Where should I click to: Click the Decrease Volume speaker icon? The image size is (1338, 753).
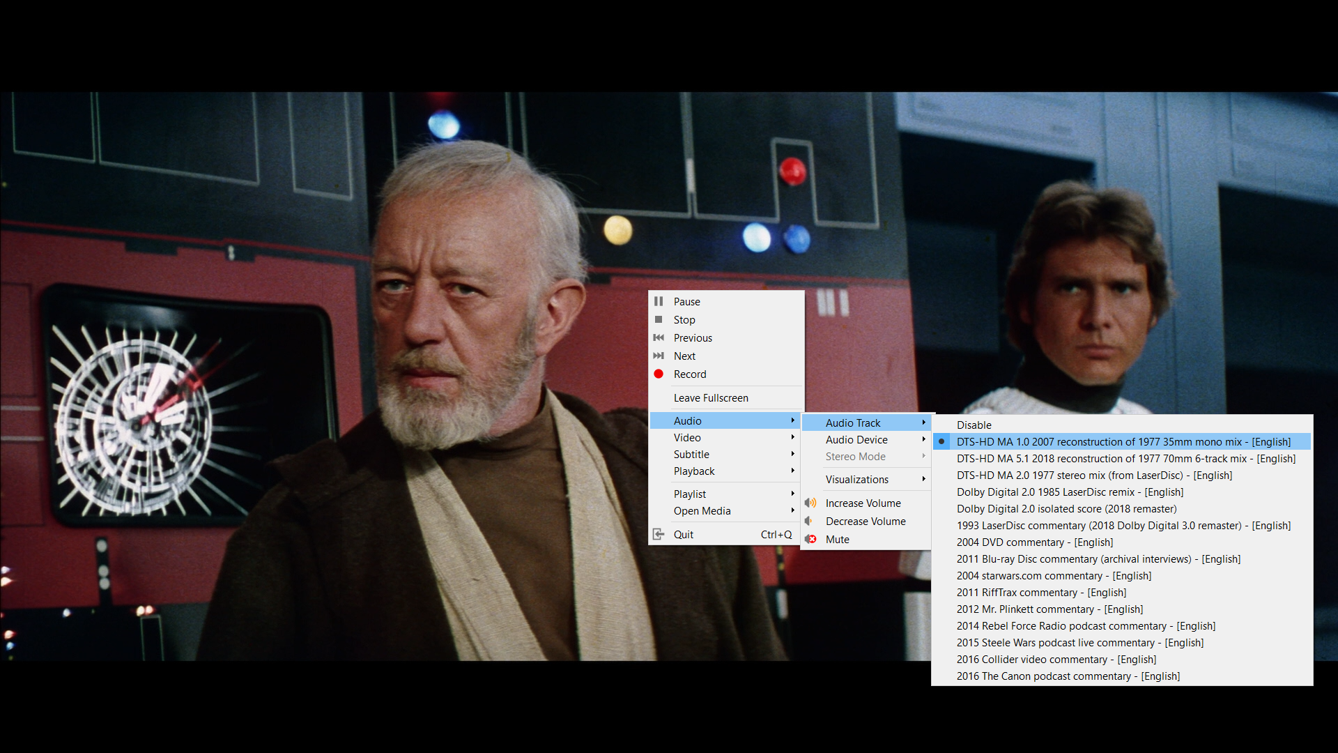(x=809, y=521)
